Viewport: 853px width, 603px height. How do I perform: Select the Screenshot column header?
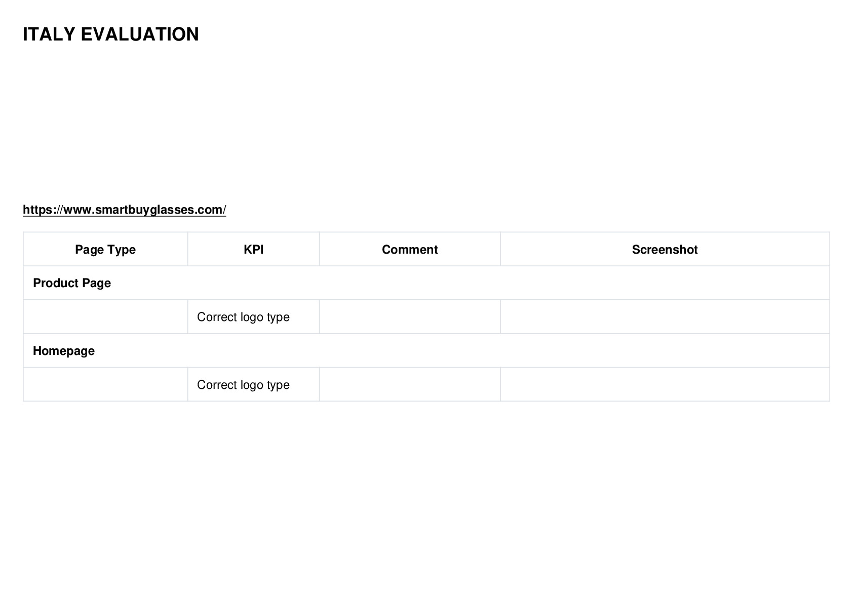tap(665, 250)
